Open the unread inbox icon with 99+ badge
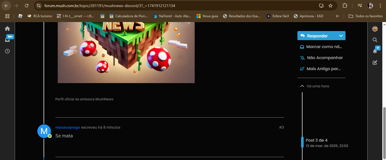 click(8, 39)
